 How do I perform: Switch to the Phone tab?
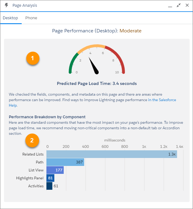click(x=31, y=18)
